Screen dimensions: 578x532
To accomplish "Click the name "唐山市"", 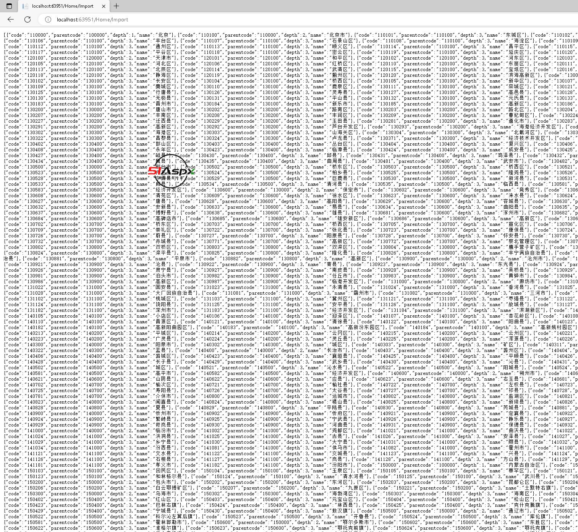I will point(164,110).
